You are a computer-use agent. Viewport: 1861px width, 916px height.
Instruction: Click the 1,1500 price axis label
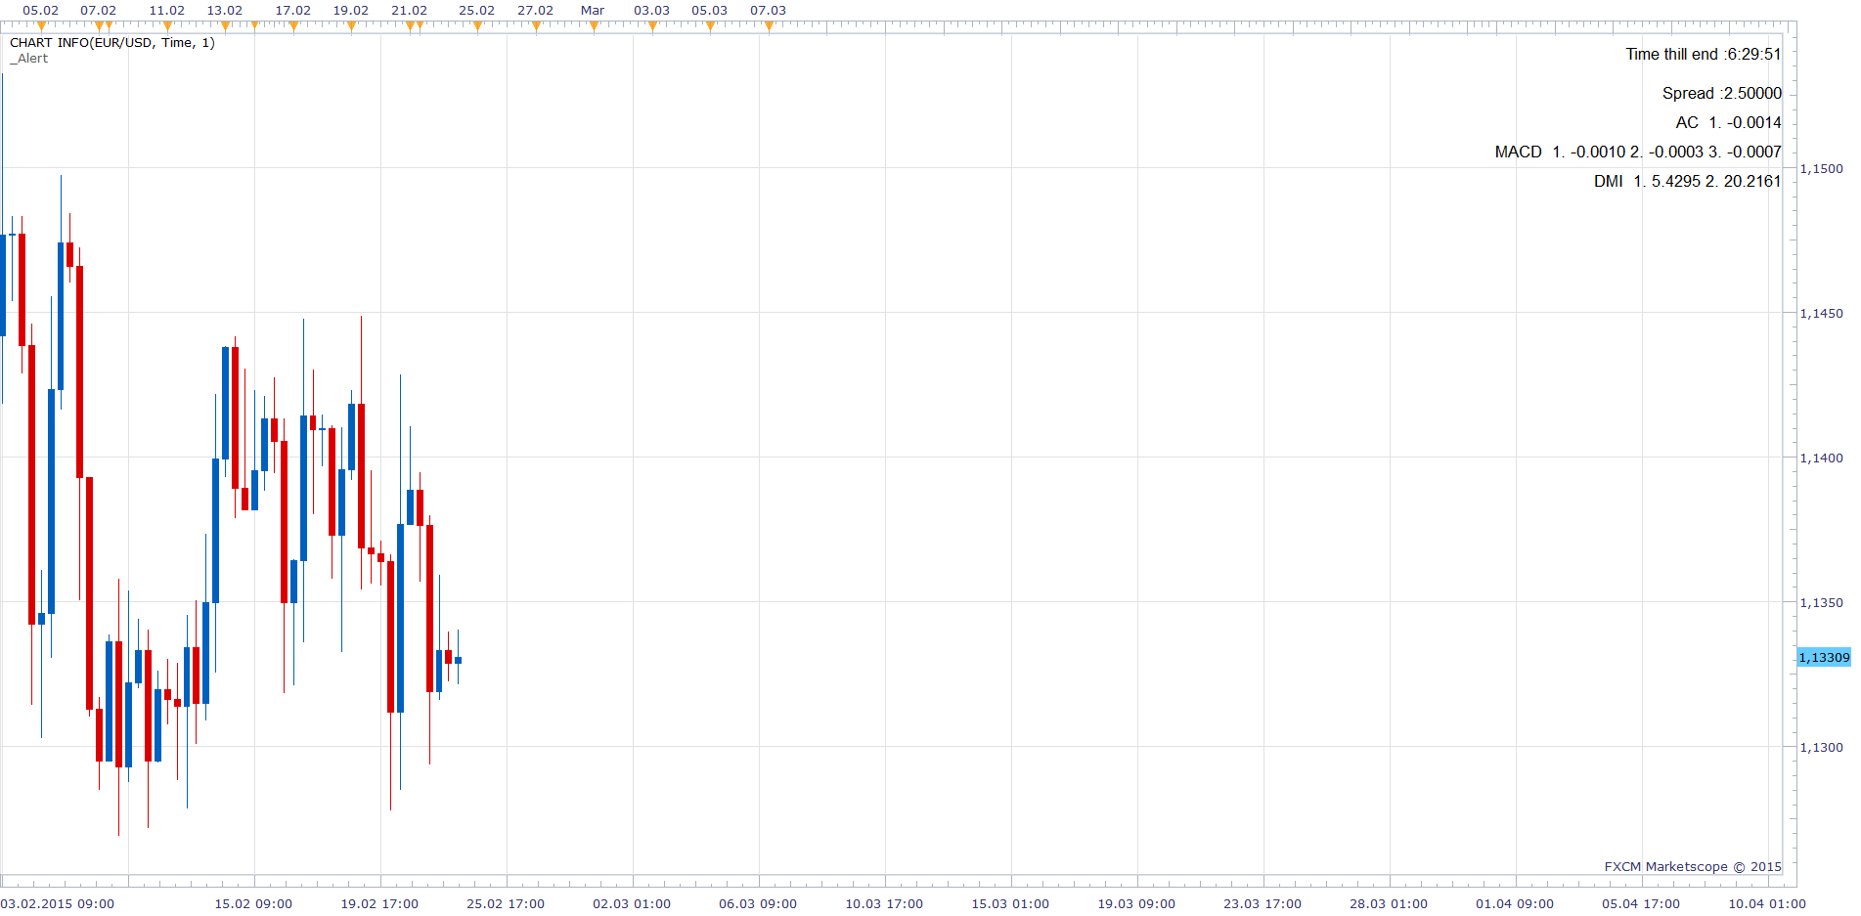(x=1822, y=169)
